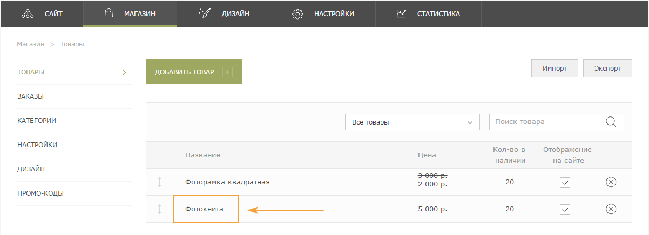Viewport: 649px width, 235px height.
Task: Click the Кол-во в наличии column header
Action: click(509, 155)
